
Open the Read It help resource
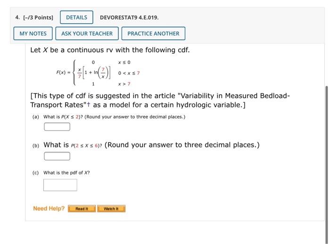coord(82,209)
